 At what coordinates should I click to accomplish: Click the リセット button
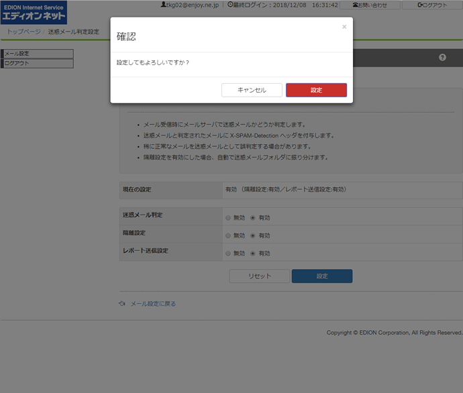click(x=260, y=276)
